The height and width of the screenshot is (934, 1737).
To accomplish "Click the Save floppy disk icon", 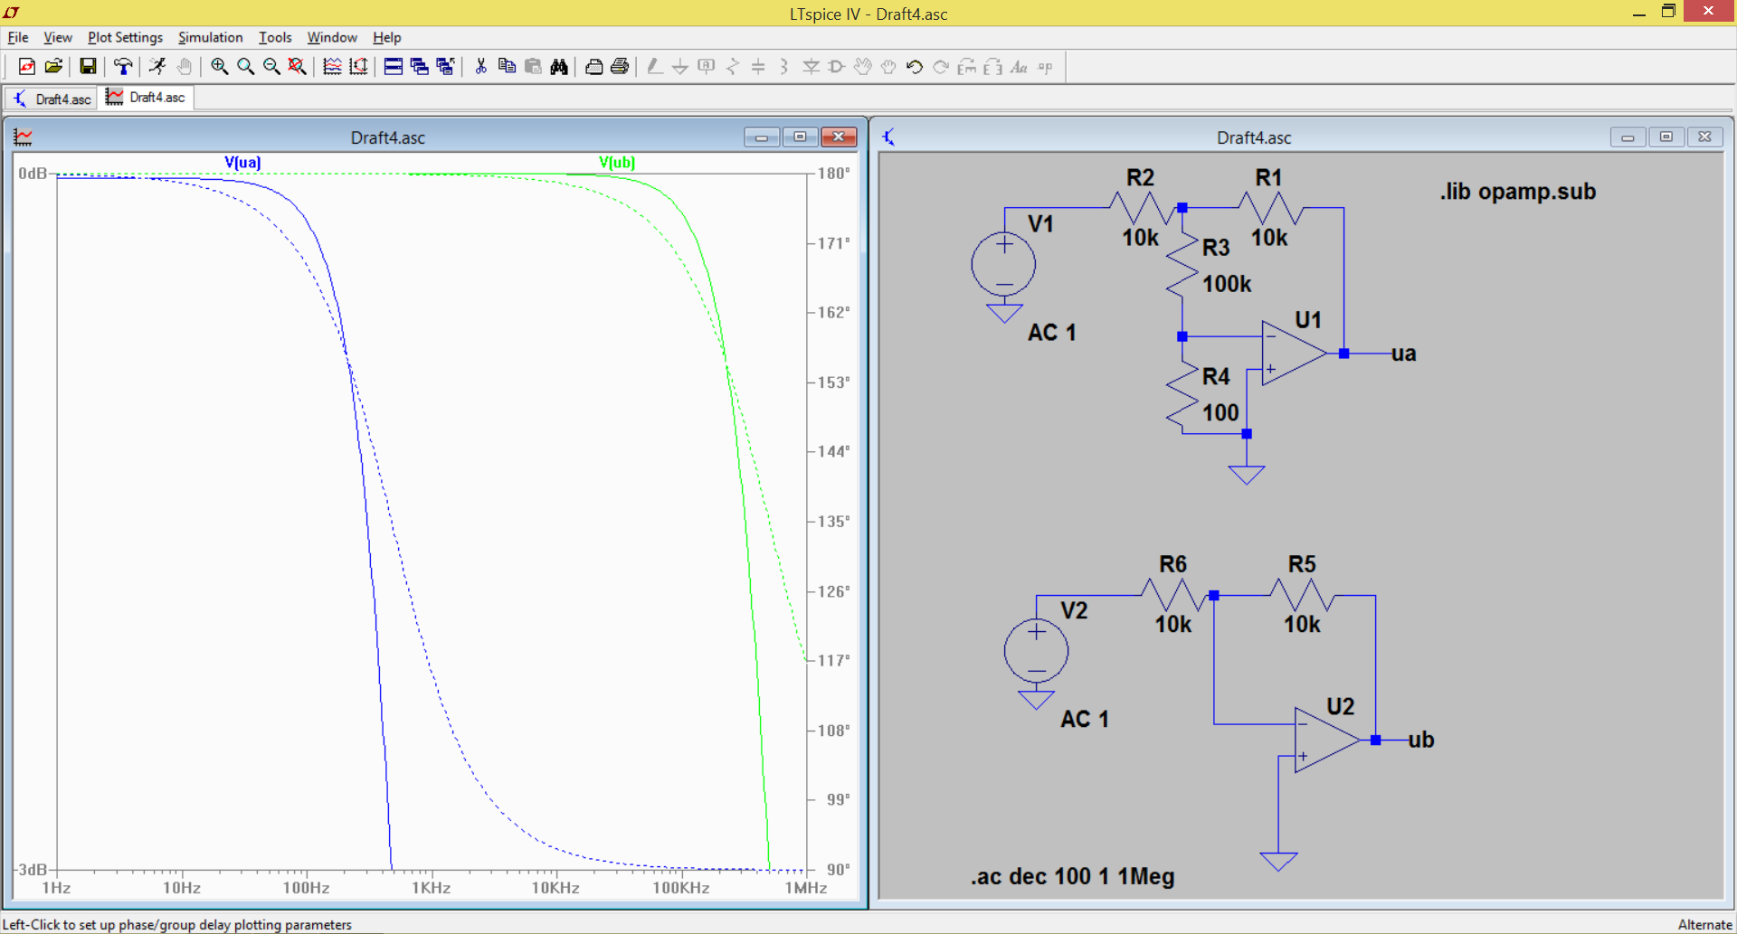I will tap(88, 66).
